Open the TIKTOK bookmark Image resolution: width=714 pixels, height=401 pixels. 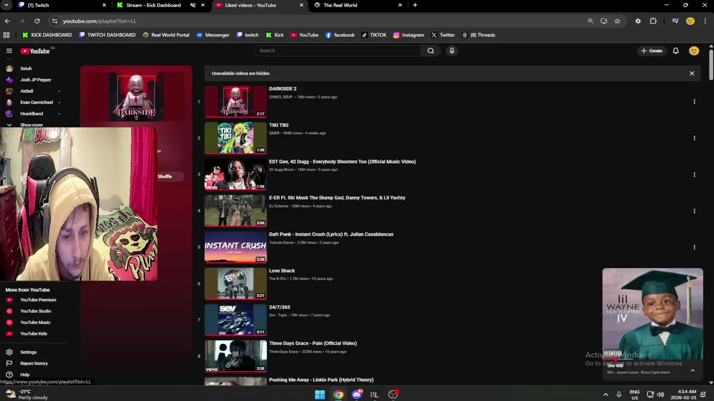tap(374, 35)
